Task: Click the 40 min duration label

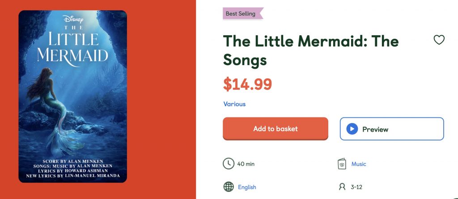Action: coord(246,164)
